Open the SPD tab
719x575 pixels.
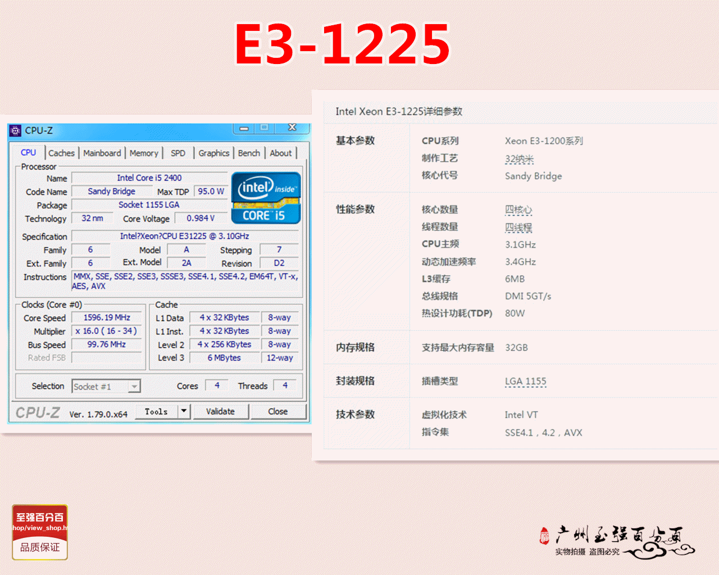178,153
